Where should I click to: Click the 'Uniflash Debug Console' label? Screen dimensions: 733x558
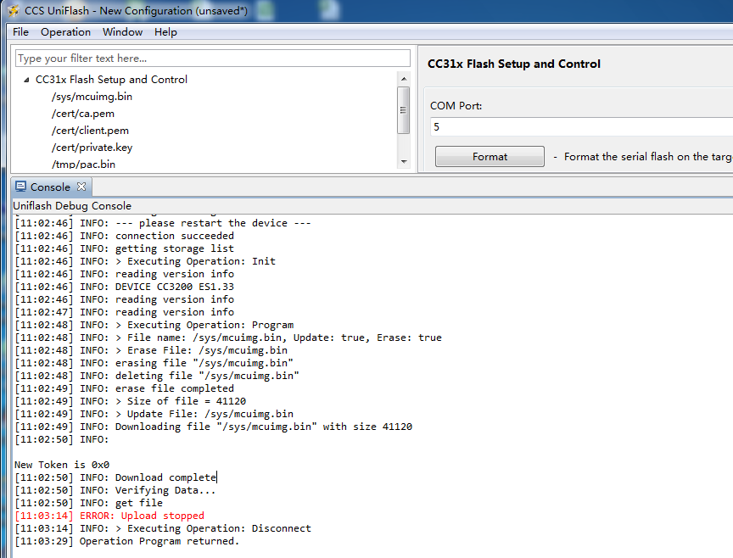pos(72,205)
